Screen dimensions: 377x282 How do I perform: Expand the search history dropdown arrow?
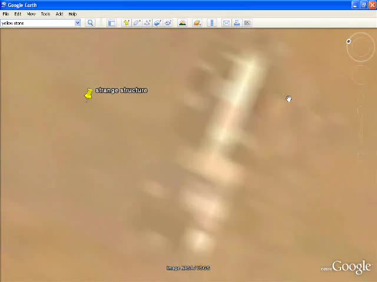[x=77, y=23]
